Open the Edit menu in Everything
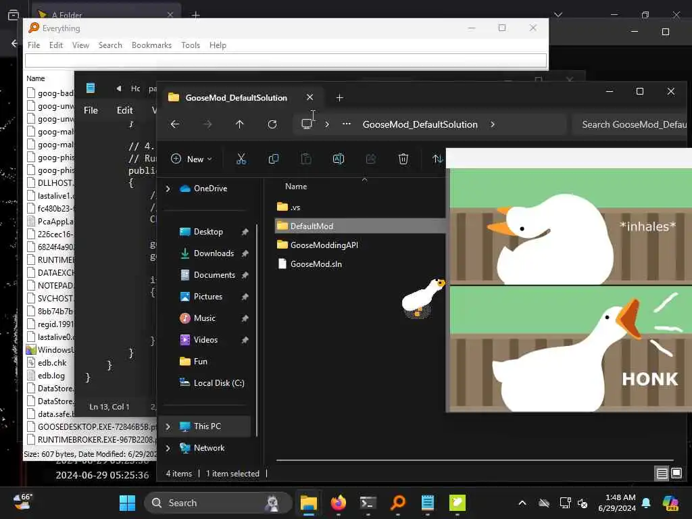 (x=55, y=45)
